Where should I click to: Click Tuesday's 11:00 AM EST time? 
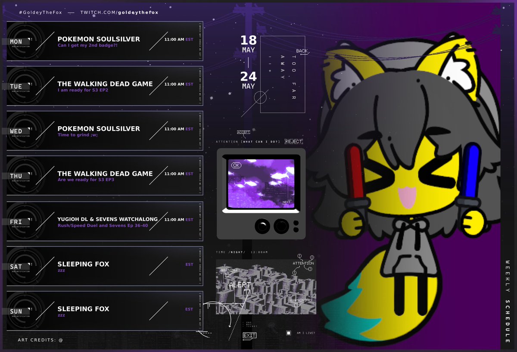[179, 84]
